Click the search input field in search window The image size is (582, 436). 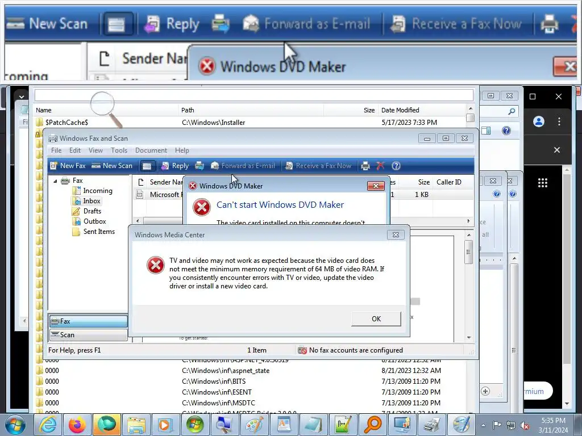(254, 95)
